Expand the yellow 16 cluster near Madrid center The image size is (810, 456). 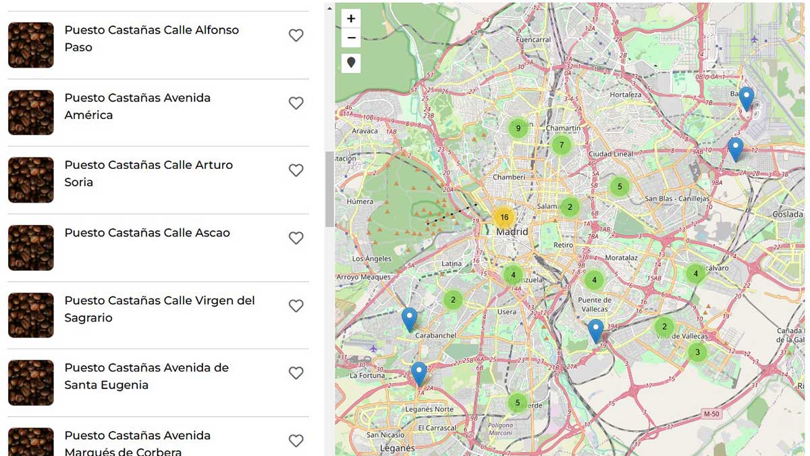(x=504, y=218)
